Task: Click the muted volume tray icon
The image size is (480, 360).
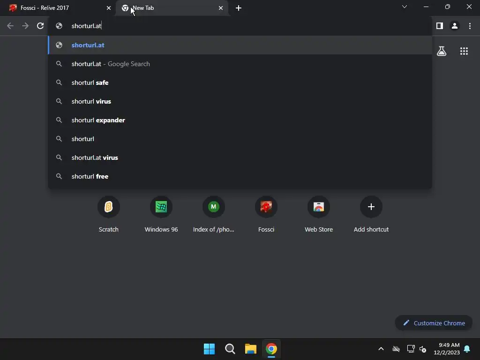Action: (x=423, y=349)
